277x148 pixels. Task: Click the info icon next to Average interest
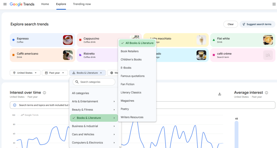click(266, 93)
